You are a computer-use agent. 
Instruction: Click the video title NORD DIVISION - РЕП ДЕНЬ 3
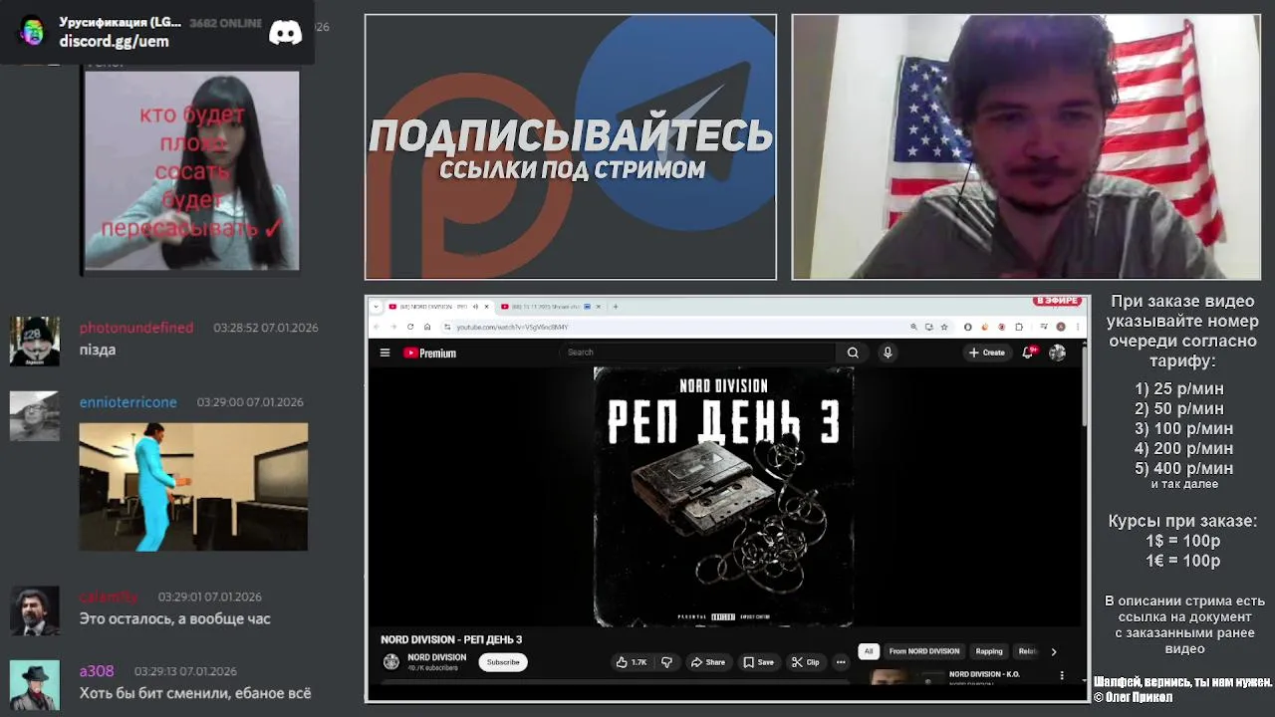point(451,639)
